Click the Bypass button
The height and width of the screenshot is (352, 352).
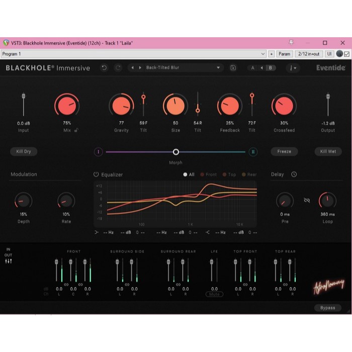click(x=327, y=308)
